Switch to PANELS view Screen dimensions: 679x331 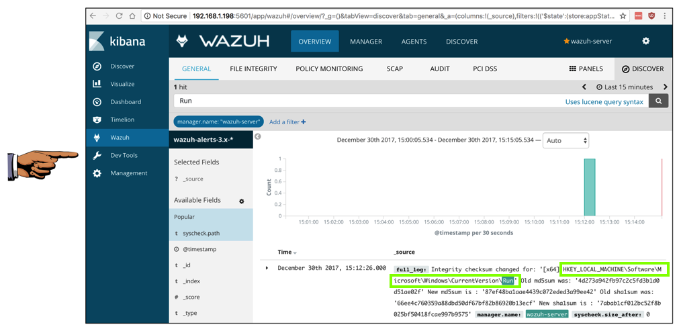coord(586,68)
